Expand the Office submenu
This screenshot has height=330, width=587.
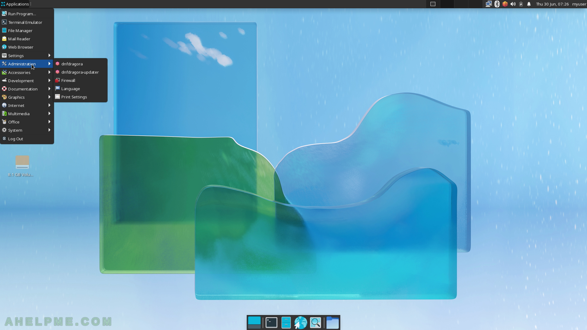coord(27,122)
